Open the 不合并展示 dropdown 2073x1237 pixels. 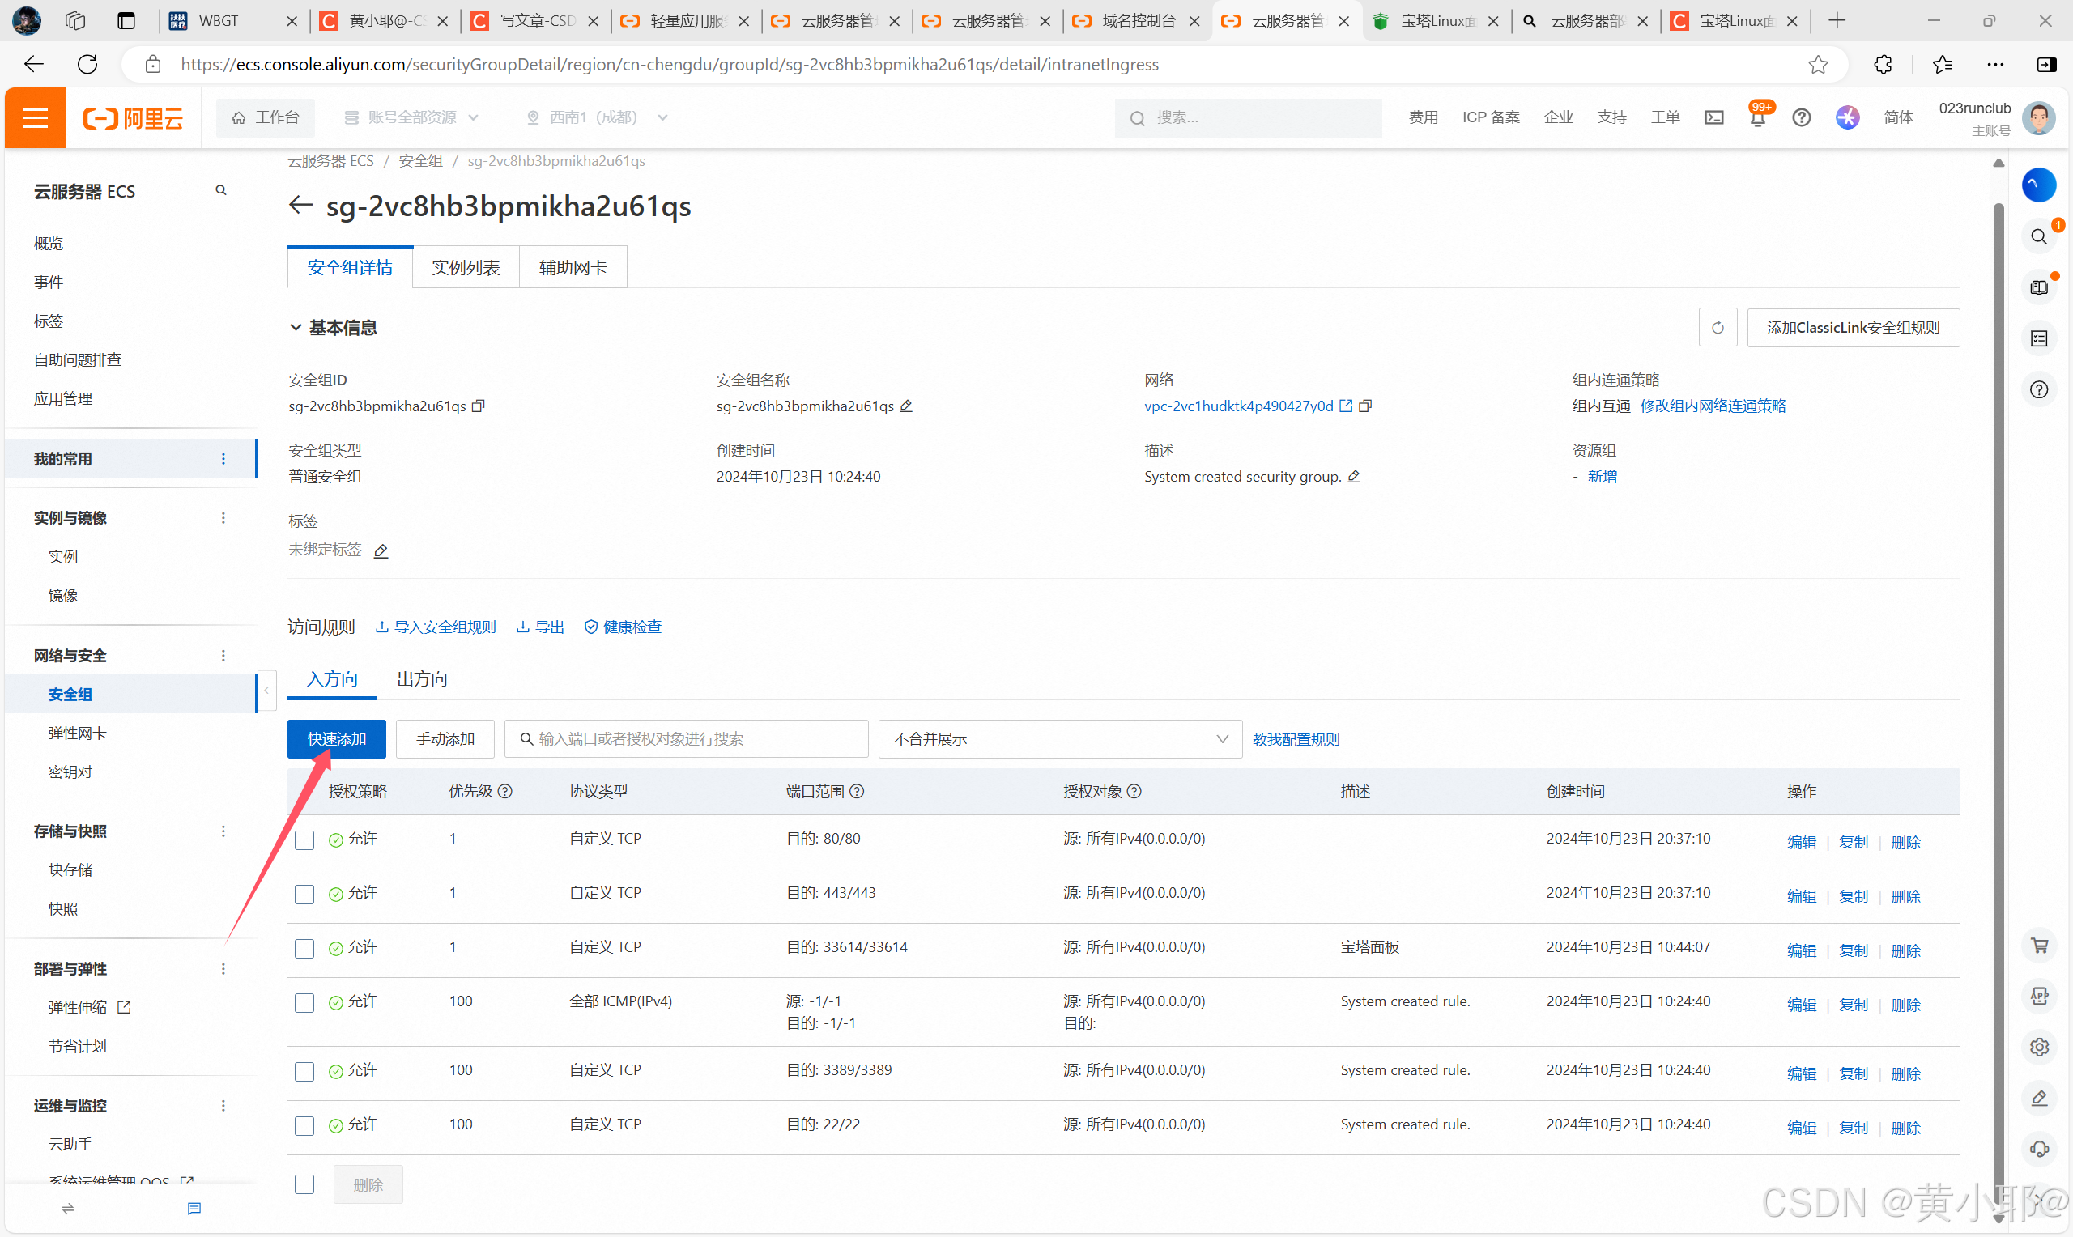pos(1059,739)
